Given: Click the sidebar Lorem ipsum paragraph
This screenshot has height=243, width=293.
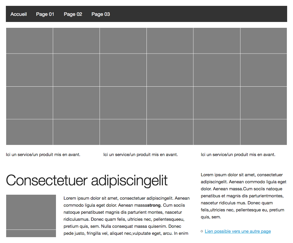Looking at the screenshot, I should (243, 196).
